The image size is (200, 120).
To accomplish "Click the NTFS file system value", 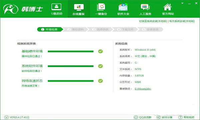I will click(x=138, y=69).
